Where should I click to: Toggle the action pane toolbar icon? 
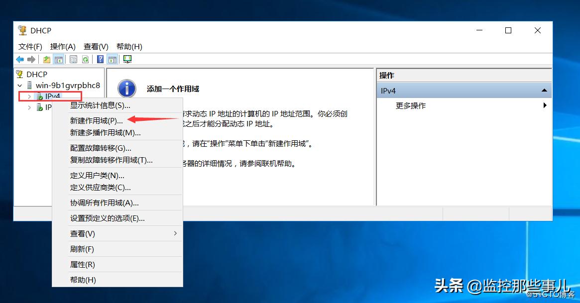[x=112, y=59]
